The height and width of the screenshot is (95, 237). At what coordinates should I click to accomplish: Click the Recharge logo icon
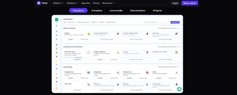coord(176,34)
